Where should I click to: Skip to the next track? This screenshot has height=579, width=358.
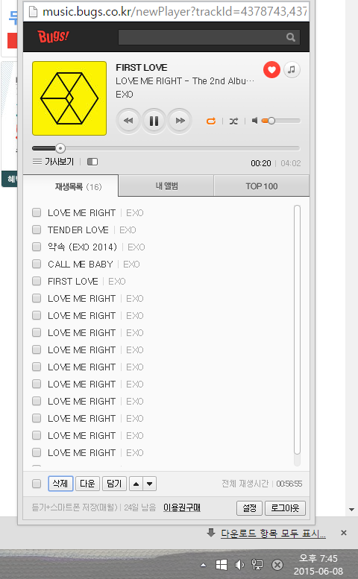click(180, 121)
